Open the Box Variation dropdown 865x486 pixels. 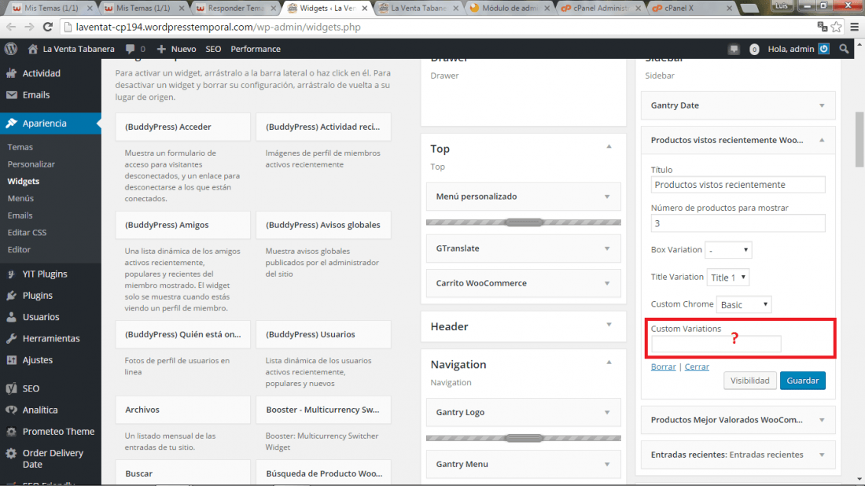point(728,250)
